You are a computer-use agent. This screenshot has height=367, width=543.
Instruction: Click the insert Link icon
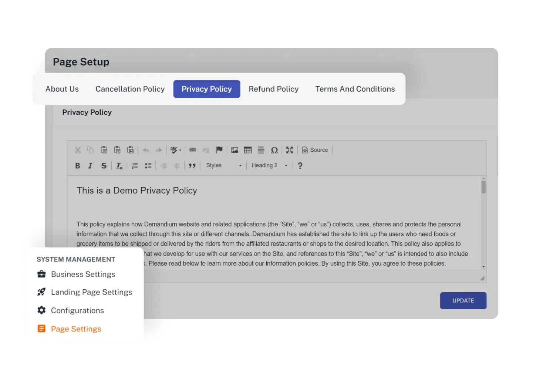pyautogui.click(x=193, y=150)
